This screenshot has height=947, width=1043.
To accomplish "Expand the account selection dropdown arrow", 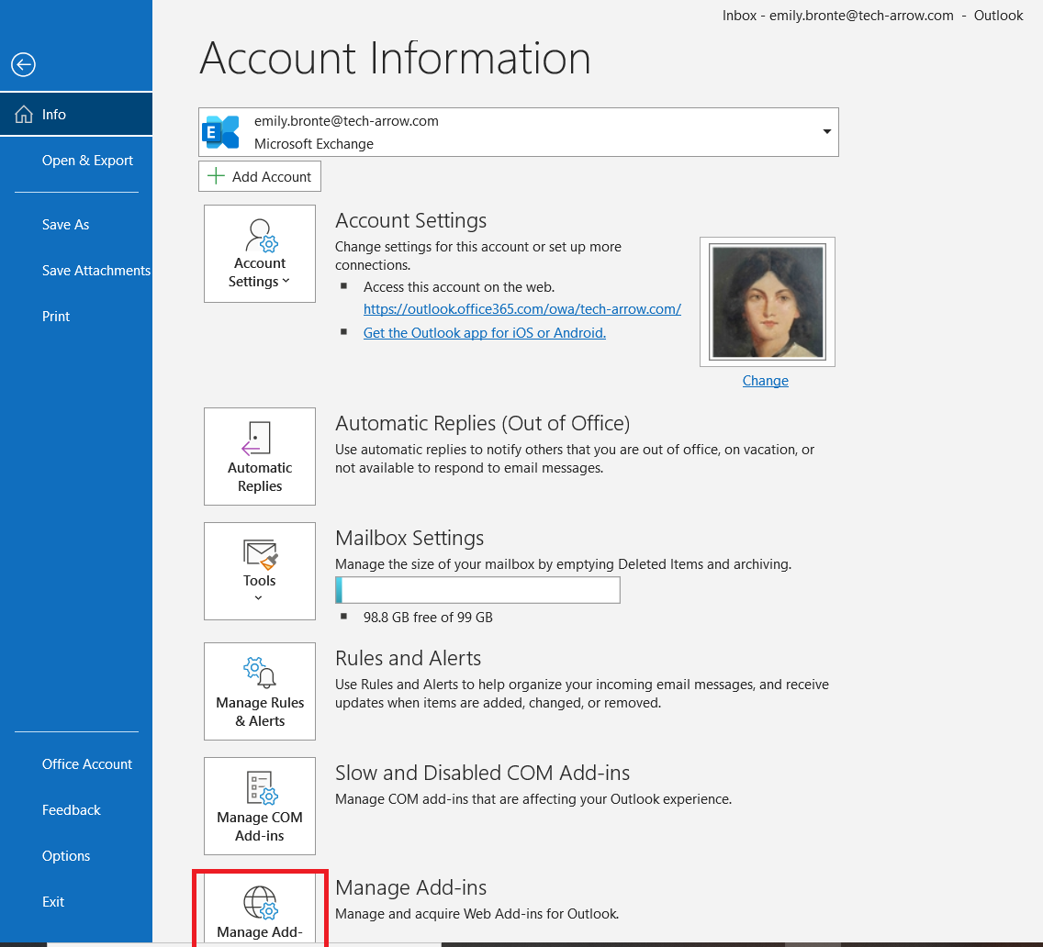I will coord(826,132).
